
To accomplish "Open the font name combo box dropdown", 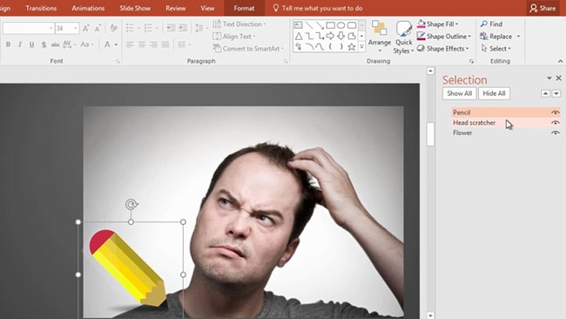I will point(51,28).
